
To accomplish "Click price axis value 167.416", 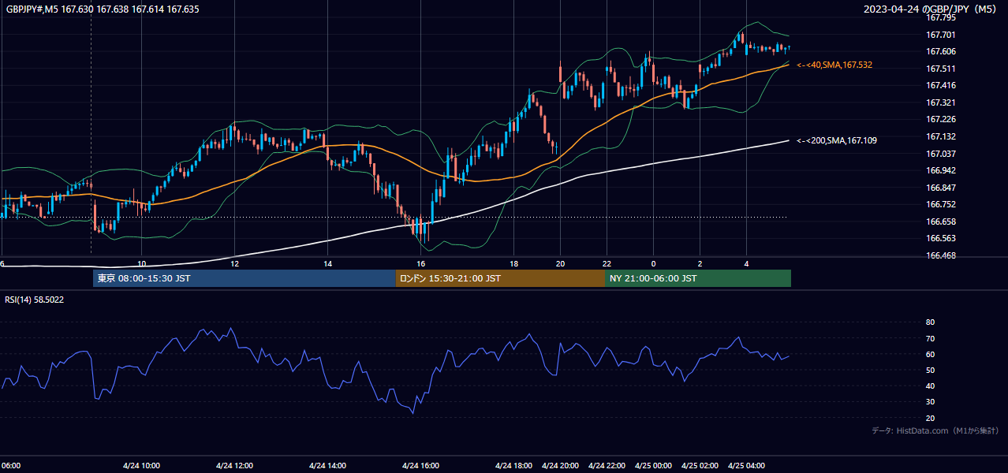I will [x=940, y=85].
